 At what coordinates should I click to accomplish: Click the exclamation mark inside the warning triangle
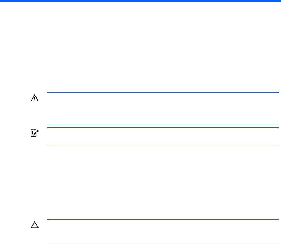(35, 99)
